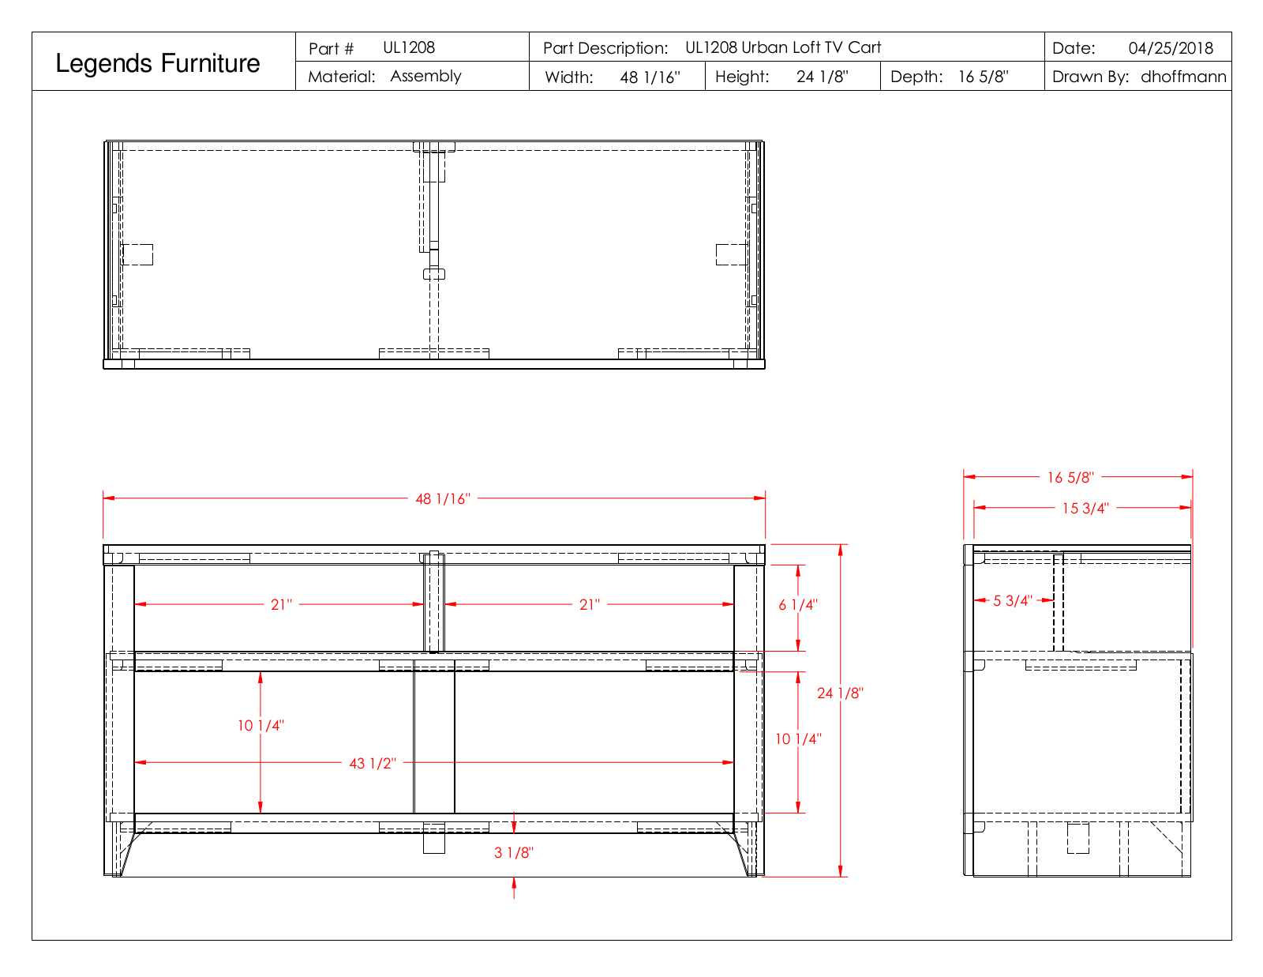Screen dimensions: 1263x977
Task: Select the part description UL1208 Urban Loft TV Cart
Action: click(783, 47)
